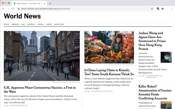This screenshot has width=175, height=109.
Task: Click the thumbnail beside Contradictory reports text
Action: pyautogui.click(x=166, y=105)
